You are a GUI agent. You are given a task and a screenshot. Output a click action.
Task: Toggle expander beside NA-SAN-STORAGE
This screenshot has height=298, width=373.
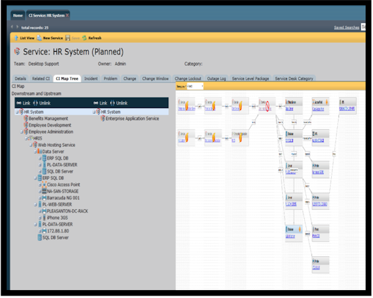40,191
